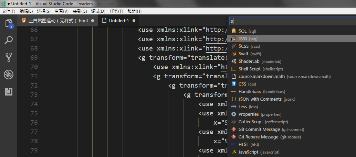Open the Extensions view in activity bar
This screenshot has width=356, height=157.
[x=9, y=92]
